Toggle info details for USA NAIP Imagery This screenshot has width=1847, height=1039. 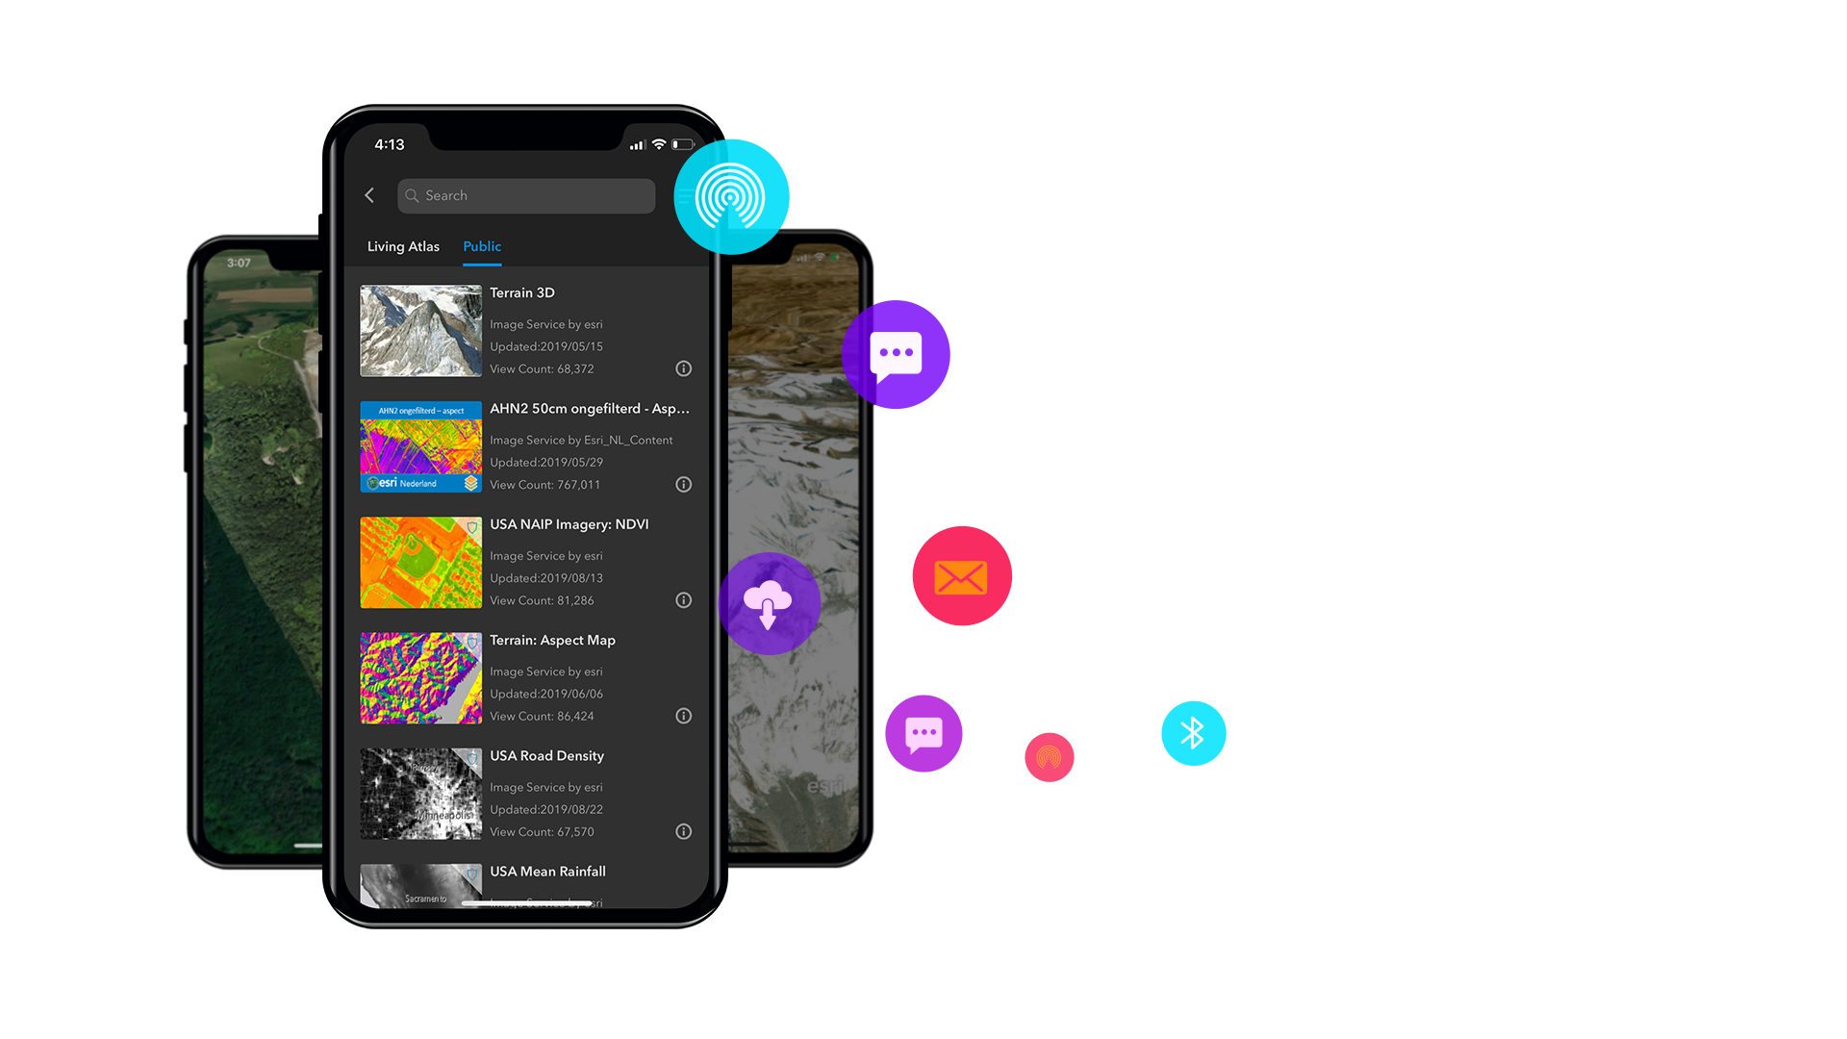(x=682, y=598)
